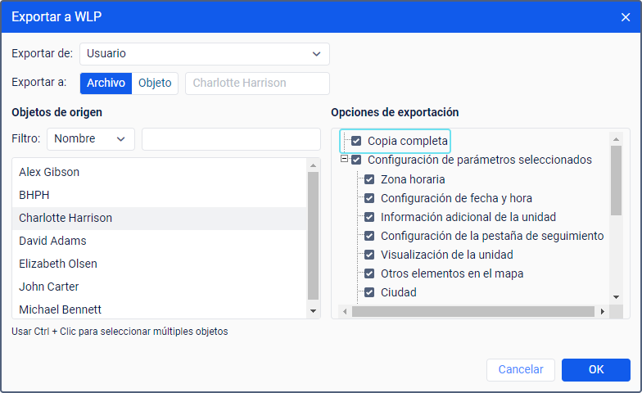Click the Cancelar button
This screenshot has height=393, width=642.
pyautogui.click(x=521, y=370)
